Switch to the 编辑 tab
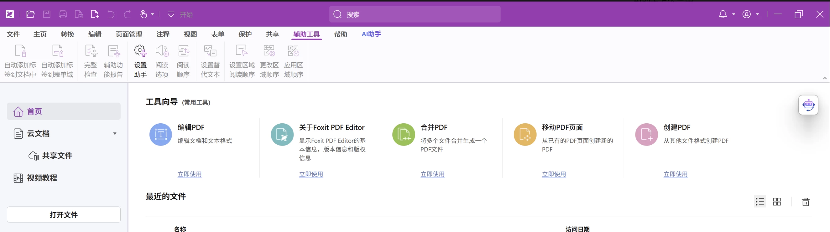This screenshot has width=830, height=232. [95, 34]
